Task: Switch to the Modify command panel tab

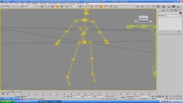Action: tap(163, 10)
